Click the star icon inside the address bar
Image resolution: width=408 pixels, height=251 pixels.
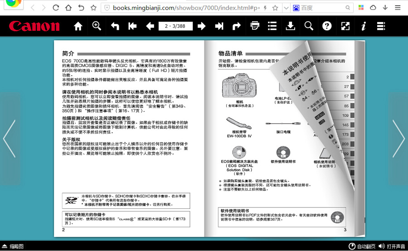click(x=275, y=8)
